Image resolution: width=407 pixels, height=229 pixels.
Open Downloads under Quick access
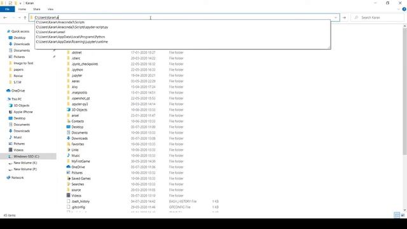coord(22,44)
